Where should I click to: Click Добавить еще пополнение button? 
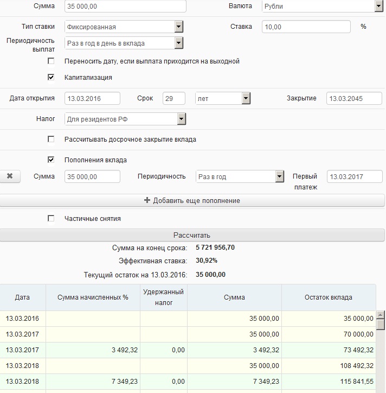[x=192, y=200]
